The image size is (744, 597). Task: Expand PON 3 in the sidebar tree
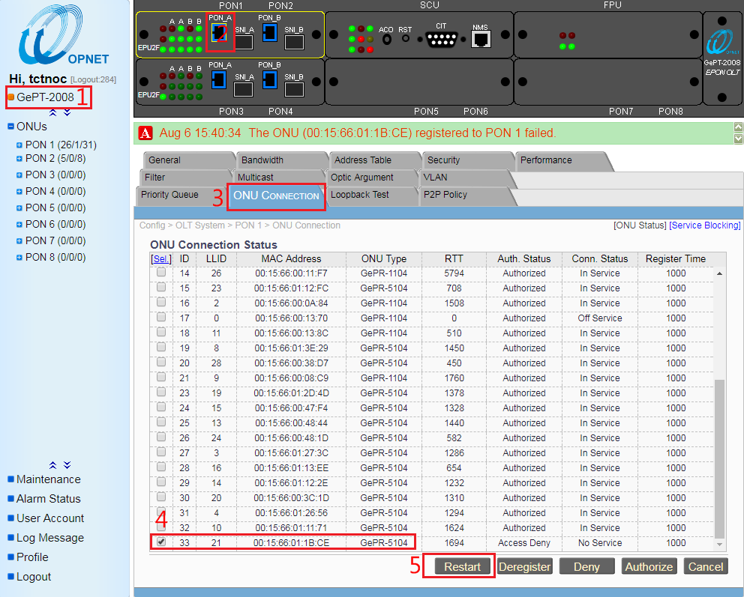pos(18,175)
